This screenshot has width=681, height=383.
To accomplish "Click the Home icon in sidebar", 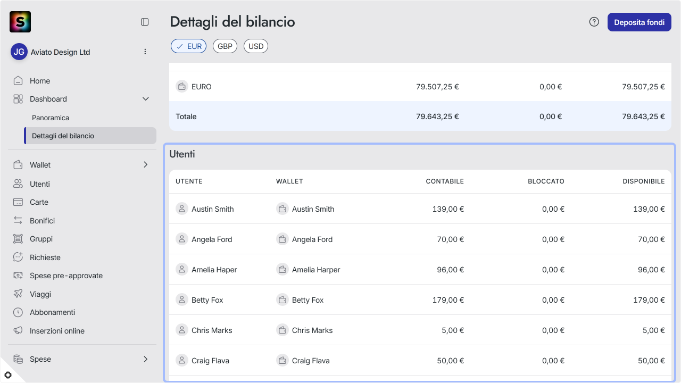I will coord(18,81).
